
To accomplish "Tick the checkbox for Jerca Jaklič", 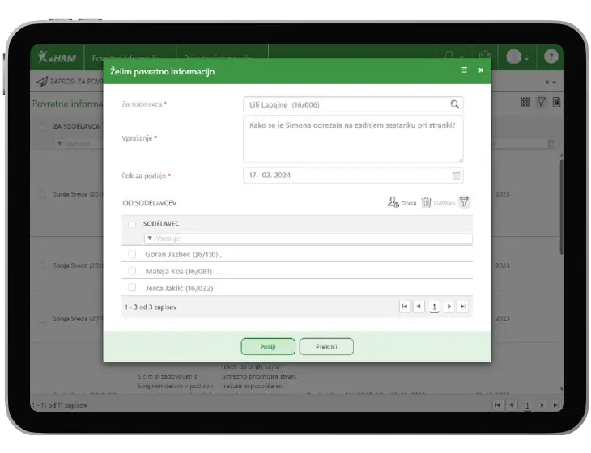I will pyautogui.click(x=132, y=287).
